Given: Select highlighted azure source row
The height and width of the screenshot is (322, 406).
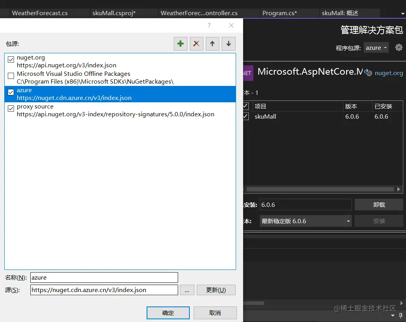Looking at the screenshot, I should click(120, 94).
